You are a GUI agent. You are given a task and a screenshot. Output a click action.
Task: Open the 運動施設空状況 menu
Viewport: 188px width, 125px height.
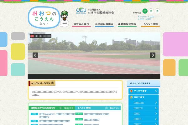pyautogui.click(x=127, y=24)
